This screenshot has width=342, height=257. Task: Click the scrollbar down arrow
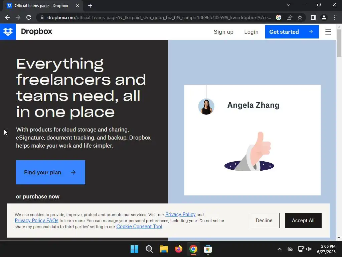tap(339, 238)
